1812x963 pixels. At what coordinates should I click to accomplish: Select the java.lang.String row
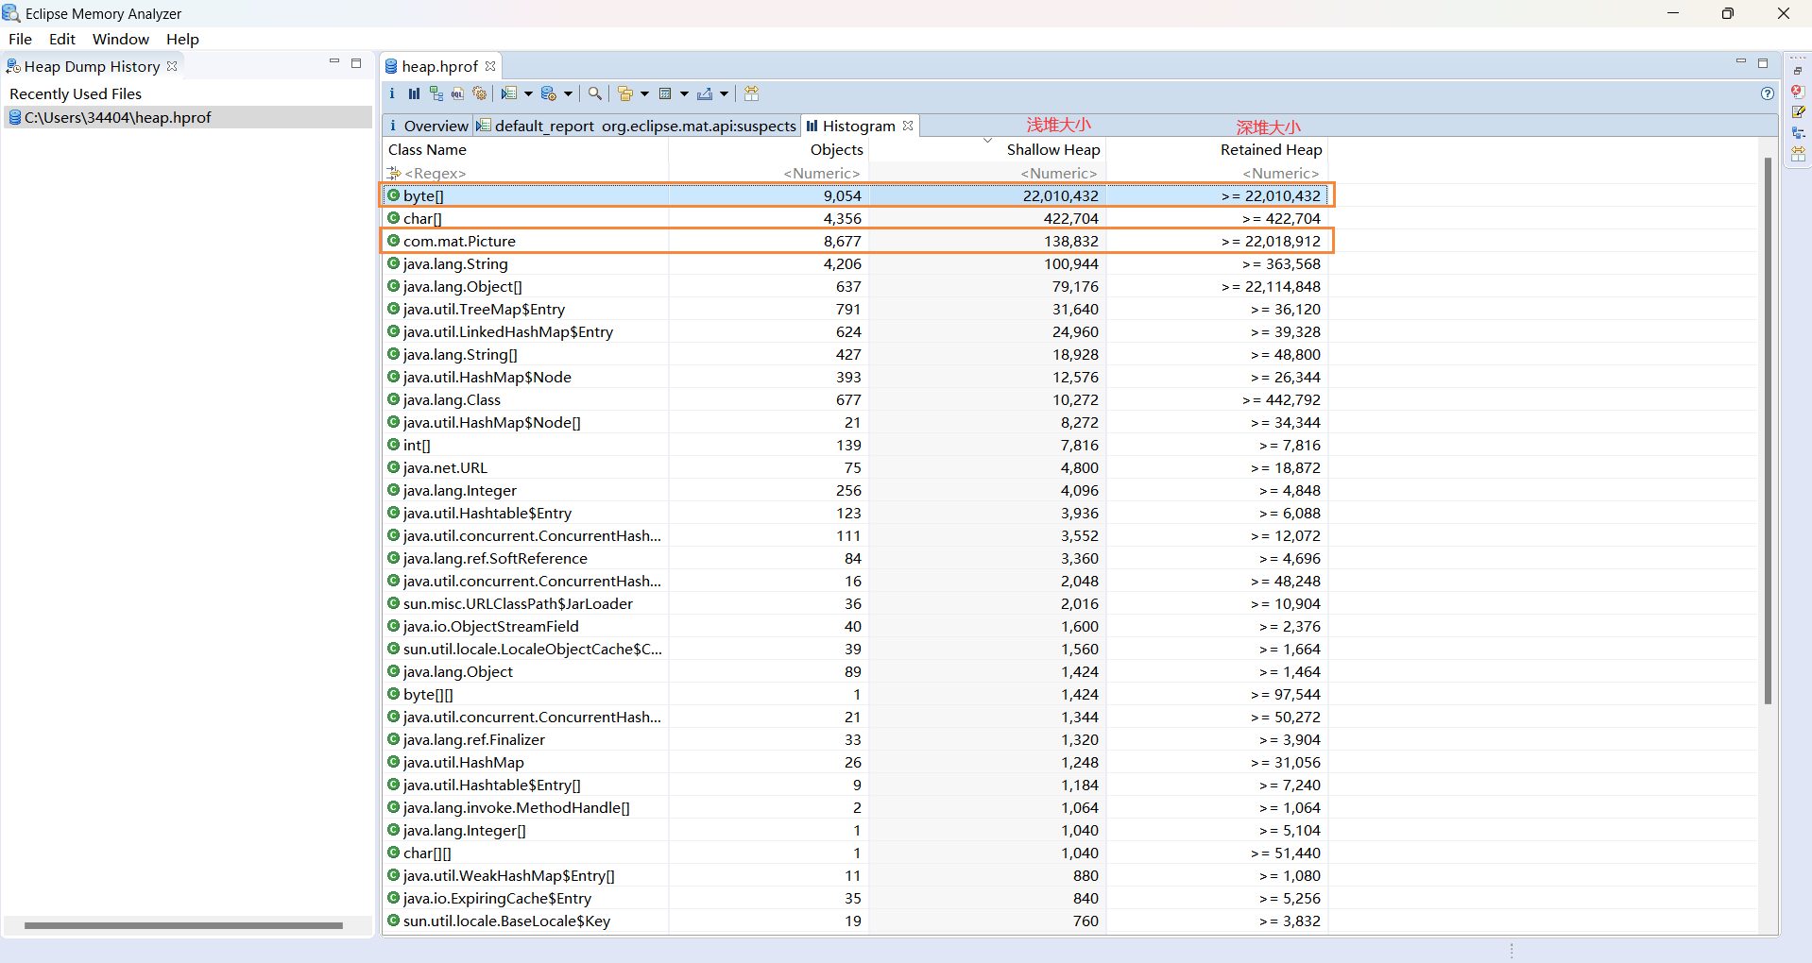click(x=856, y=263)
